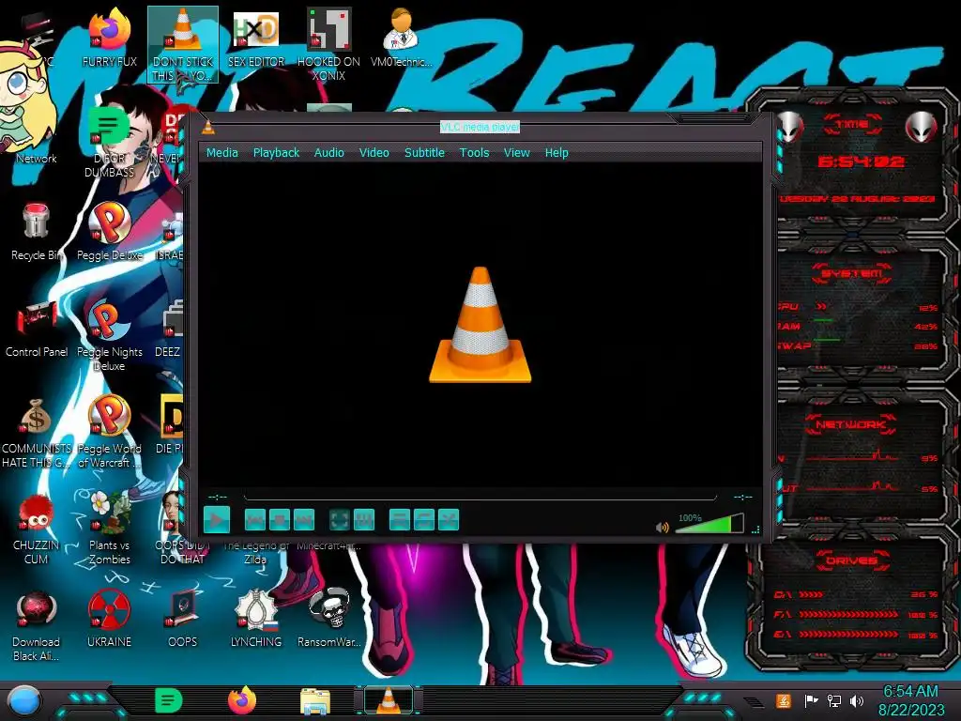Start playback with VLC Play button
This screenshot has width=961, height=721.
point(217,520)
